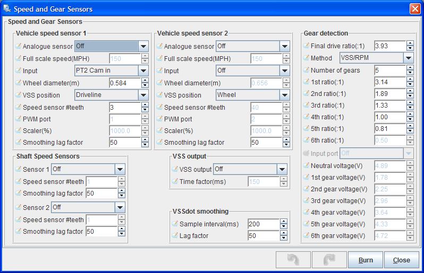This screenshot has height=273, width=424.
Task: Increase the Number of gears stepper
Action: 410,68
